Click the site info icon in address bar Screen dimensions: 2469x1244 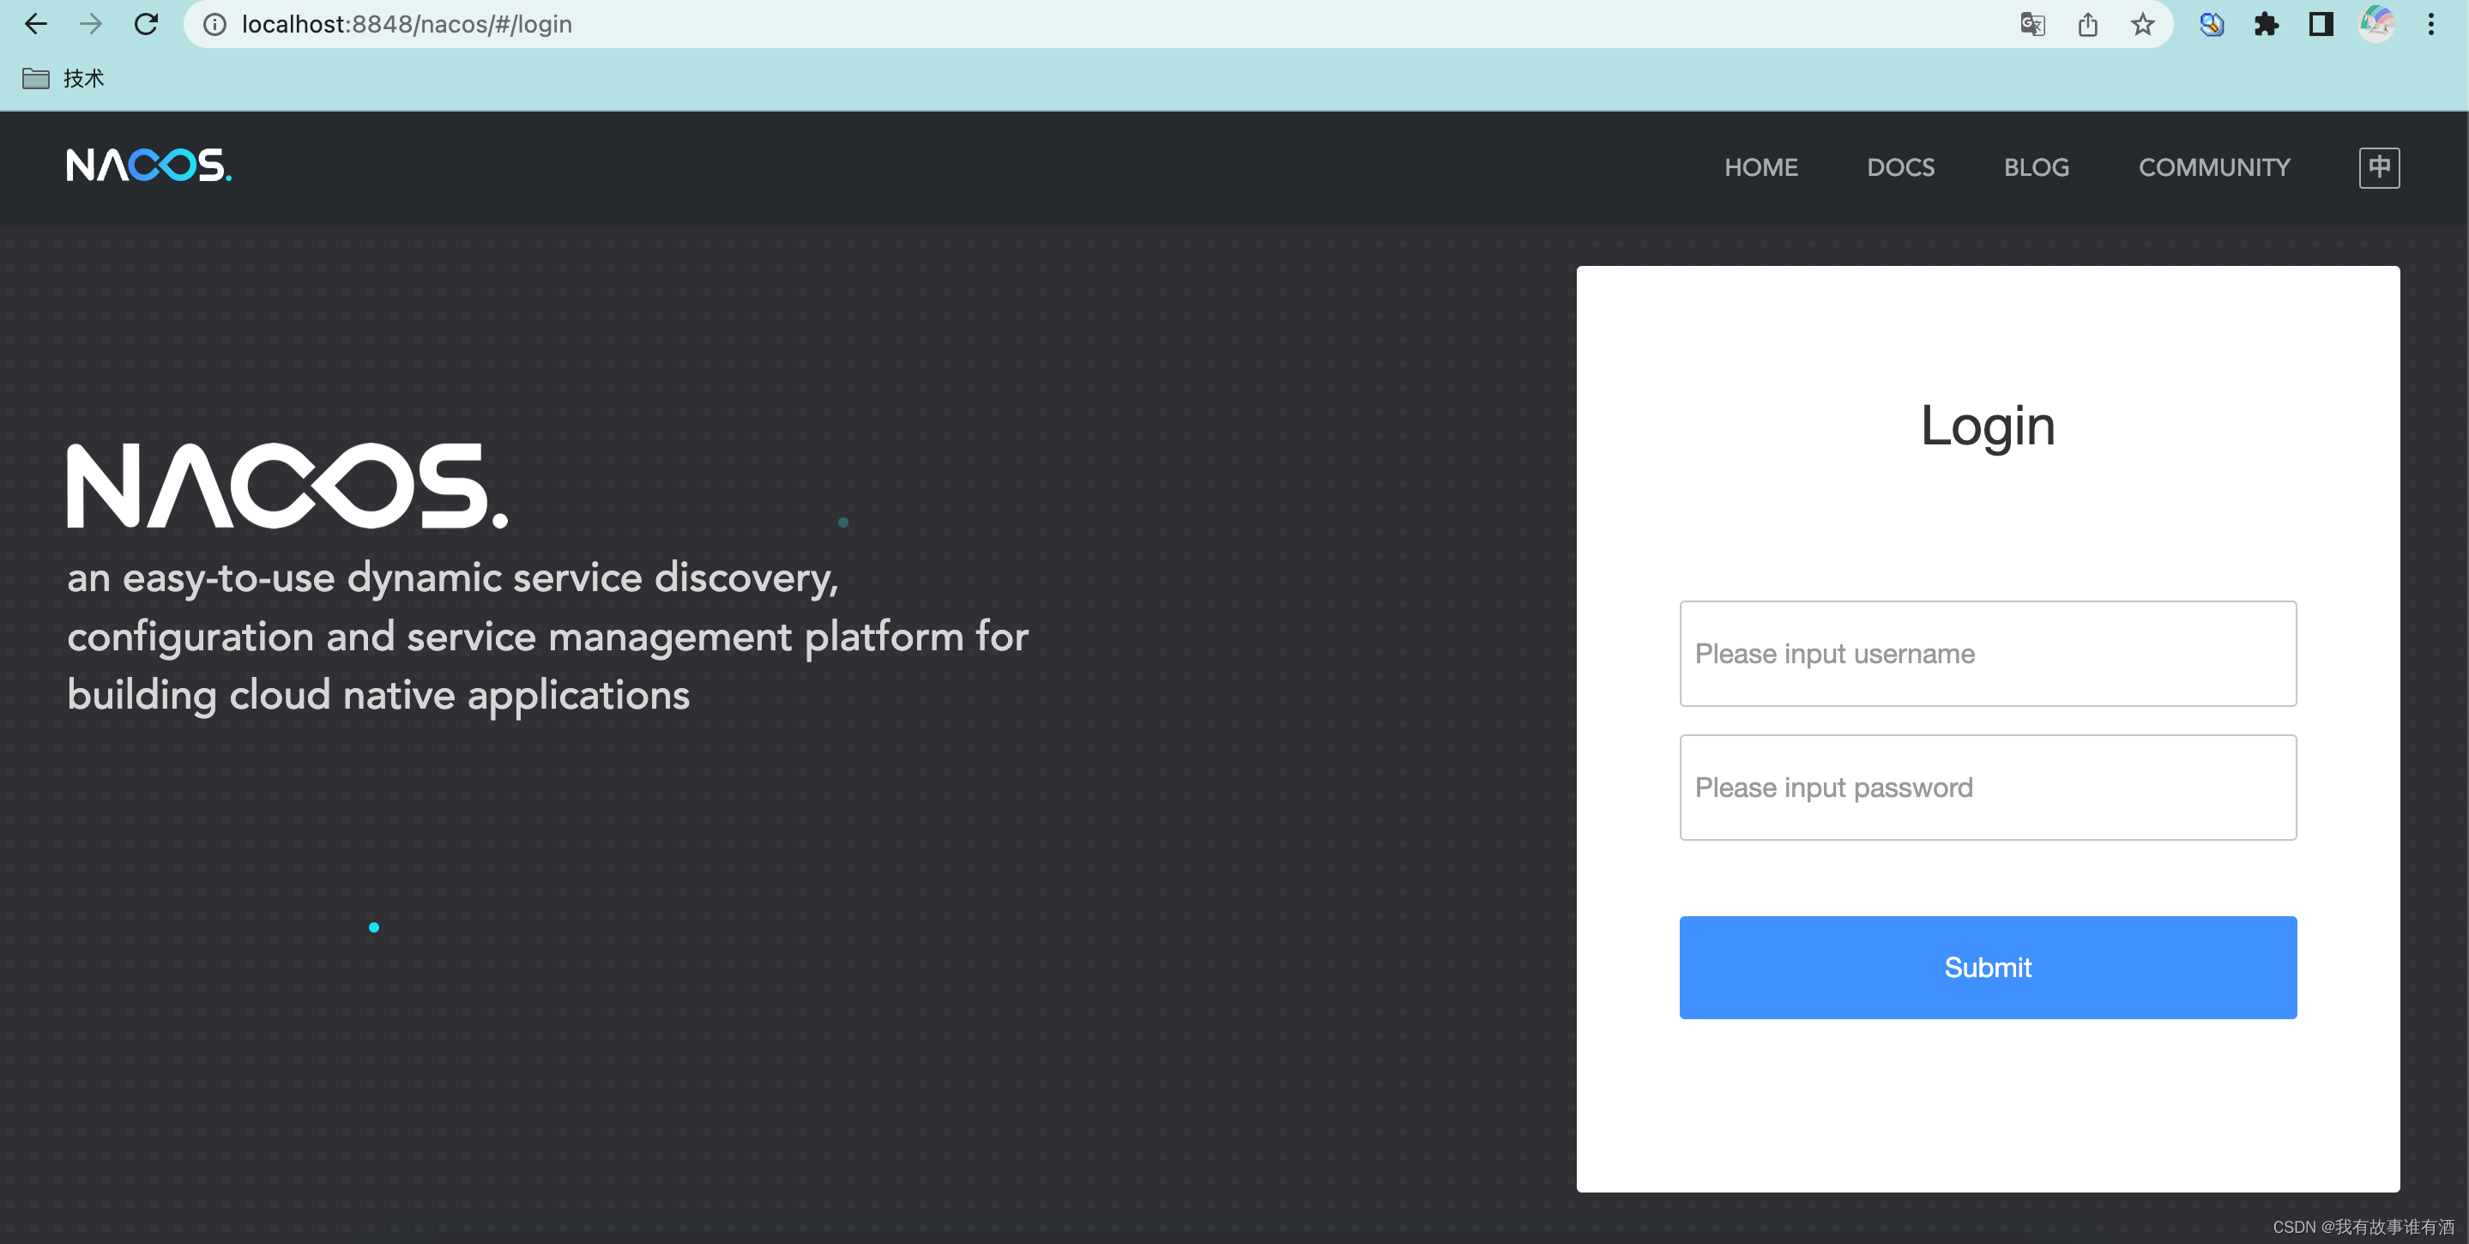tap(214, 24)
